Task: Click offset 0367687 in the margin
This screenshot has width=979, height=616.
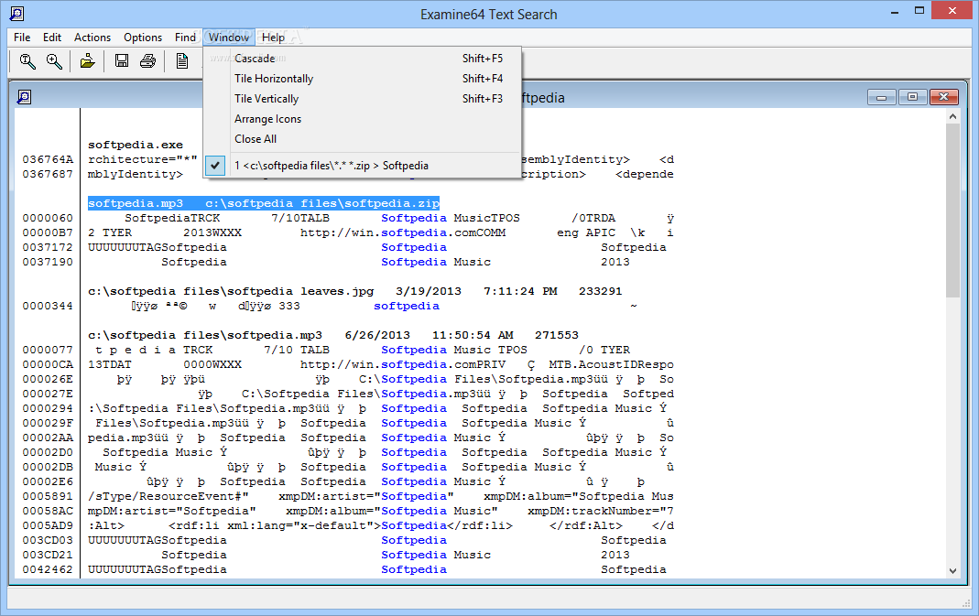Action: (48, 174)
